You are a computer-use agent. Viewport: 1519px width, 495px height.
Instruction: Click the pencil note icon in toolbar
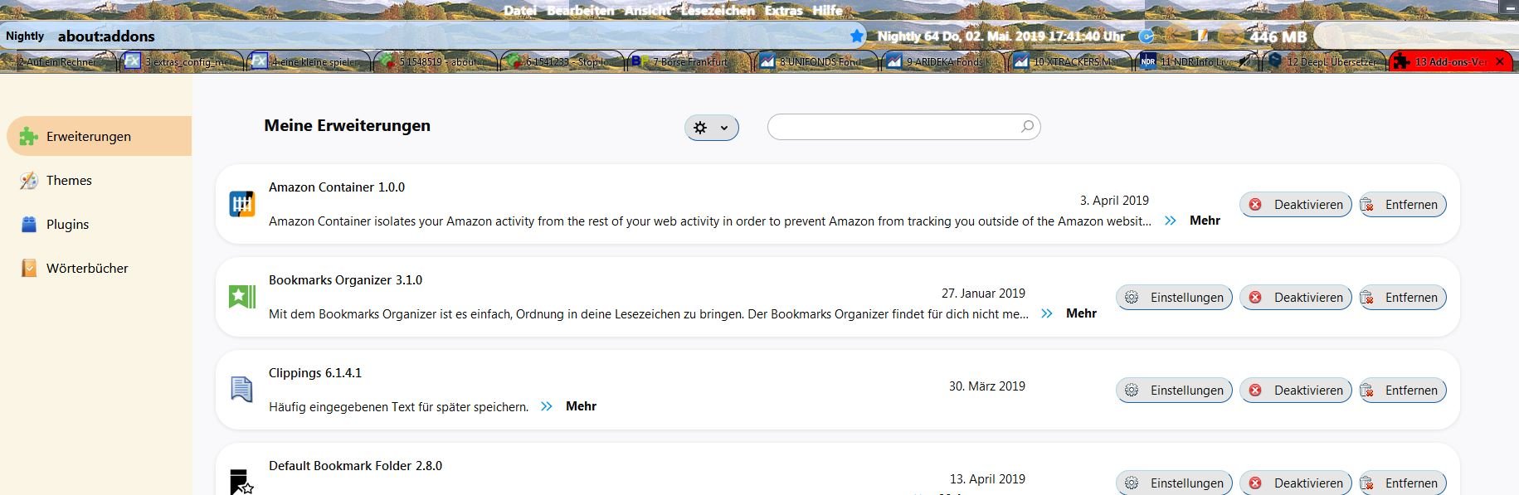pos(1201,35)
